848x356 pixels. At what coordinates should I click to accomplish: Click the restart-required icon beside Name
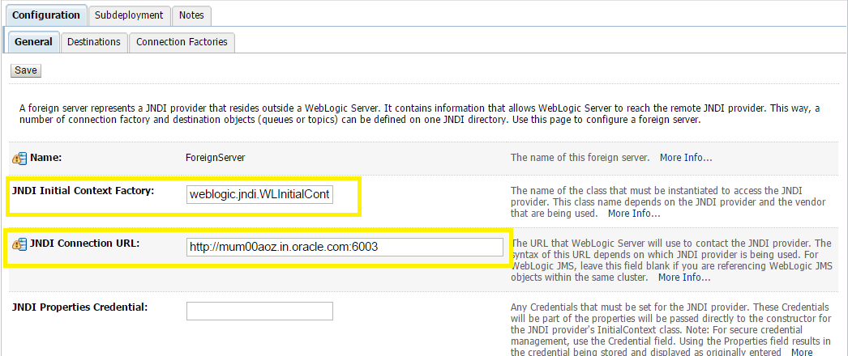[x=19, y=159]
